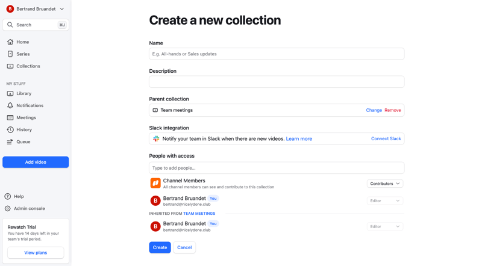Click the Home icon in sidebar
This screenshot has width=482, height=266.
(10, 42)
